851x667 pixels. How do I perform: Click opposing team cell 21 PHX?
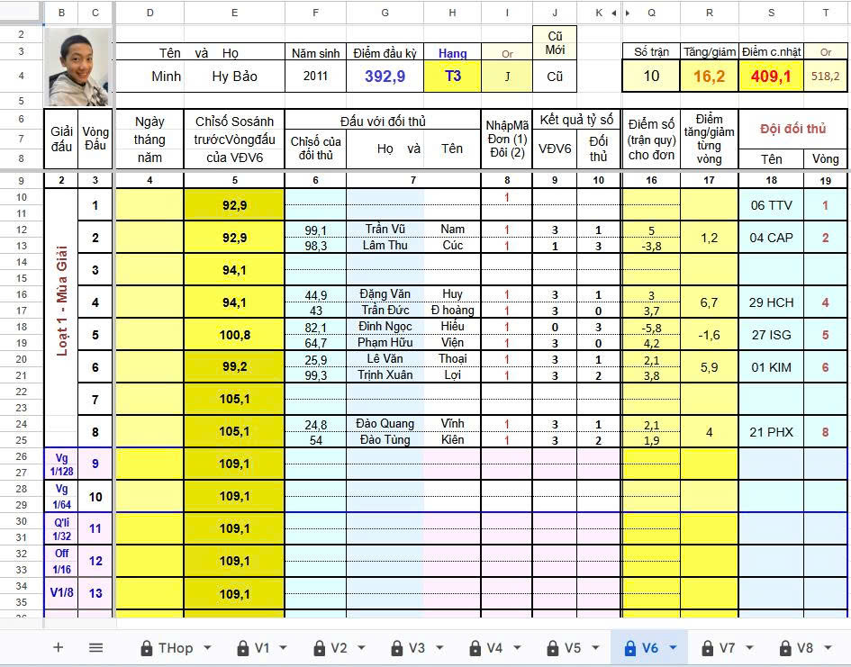click(771, 432)
